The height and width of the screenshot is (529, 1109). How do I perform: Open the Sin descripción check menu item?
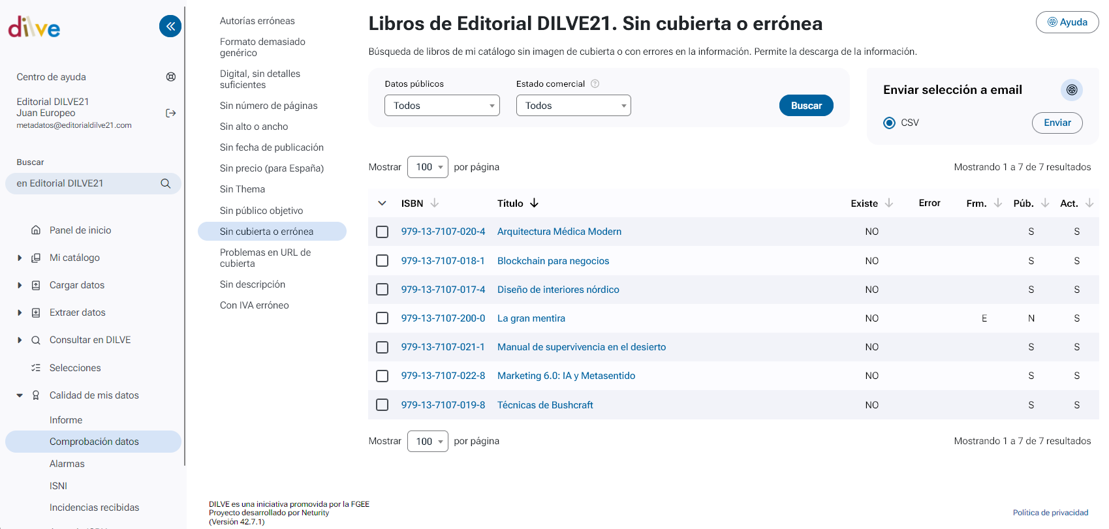tap(253, 284)
